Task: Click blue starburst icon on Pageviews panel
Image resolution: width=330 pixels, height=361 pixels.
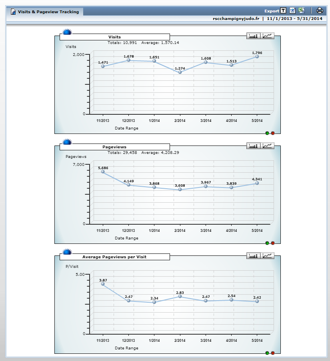Action: 67,142
